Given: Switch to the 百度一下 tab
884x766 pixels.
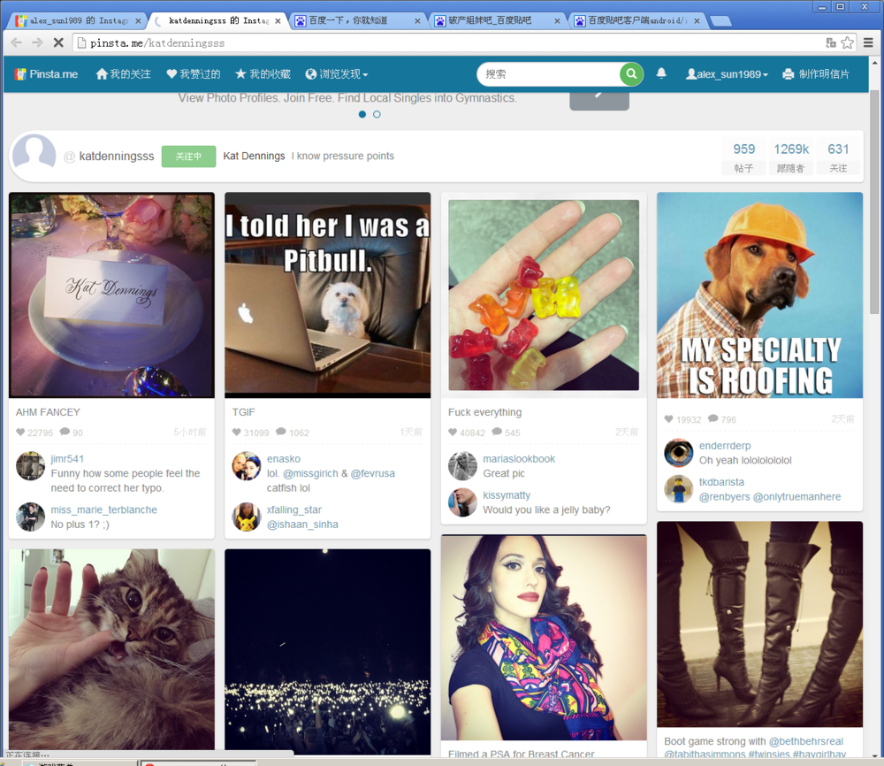Looking at the screenshot, I should tap(357, 21).
